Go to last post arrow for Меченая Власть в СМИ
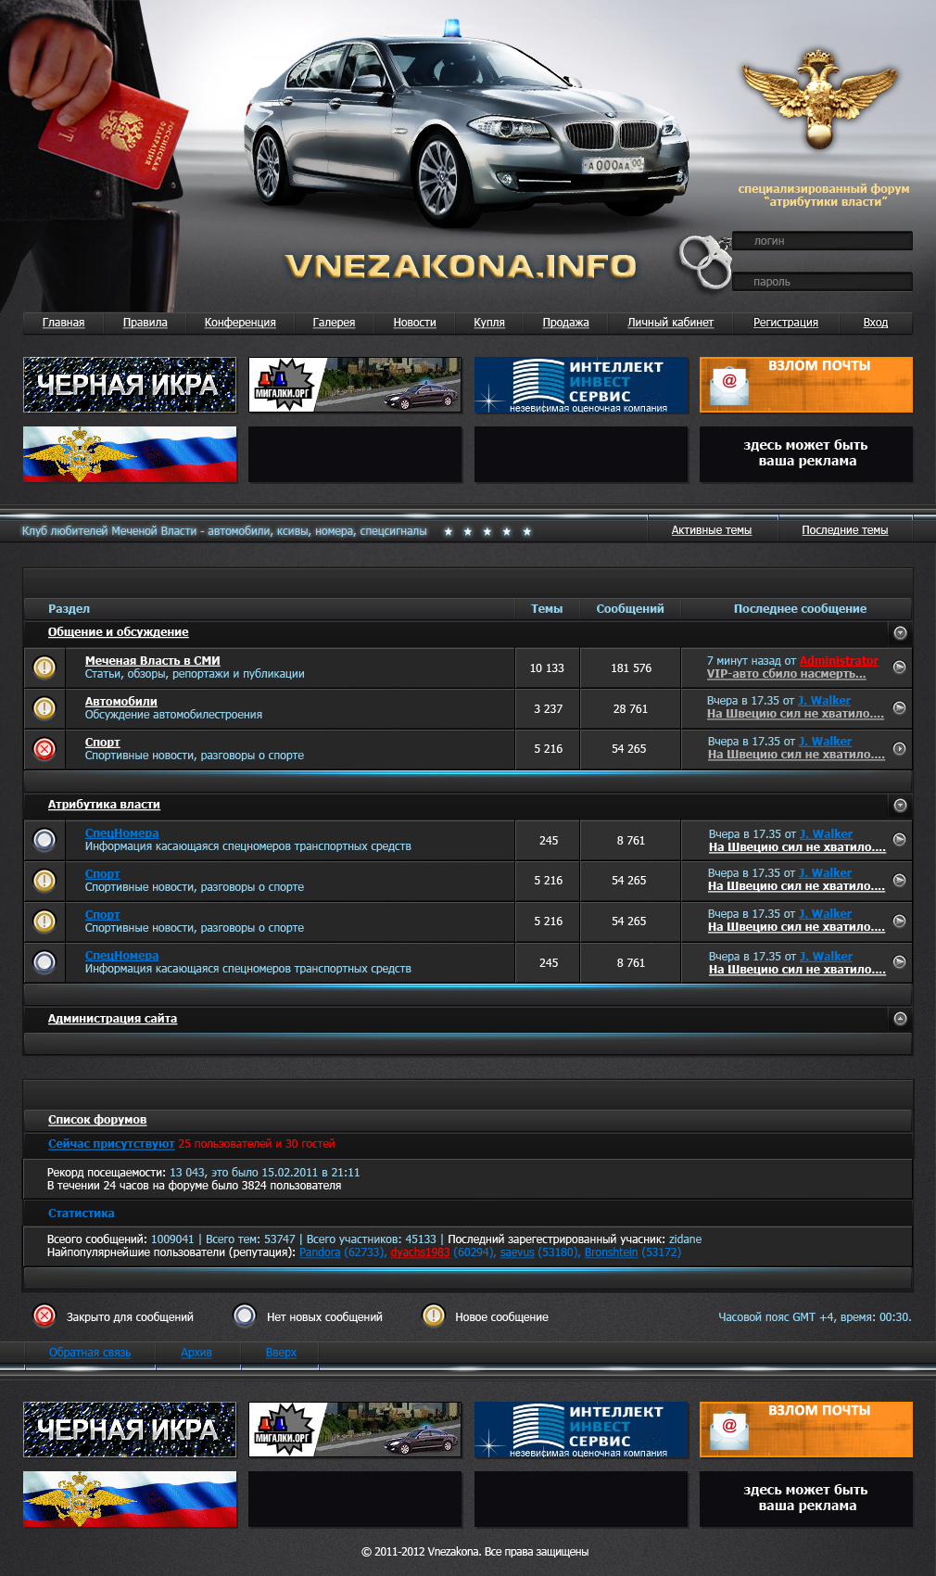 point(899,667)
